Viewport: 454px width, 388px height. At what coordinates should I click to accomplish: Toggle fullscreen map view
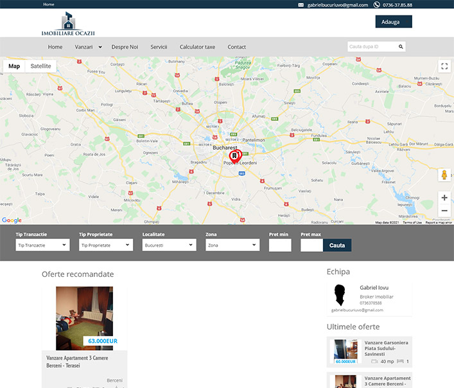[x=444, y=66]
